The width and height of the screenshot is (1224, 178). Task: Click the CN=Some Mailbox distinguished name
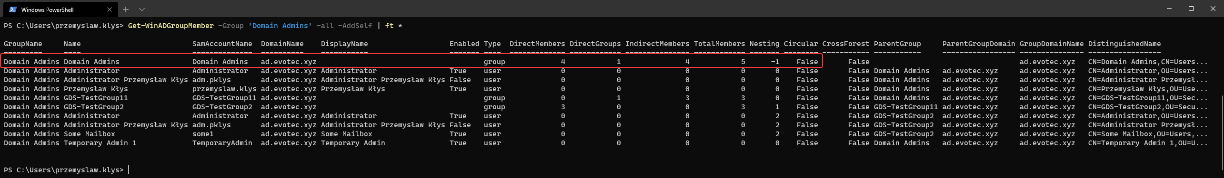pos(1148,134)
